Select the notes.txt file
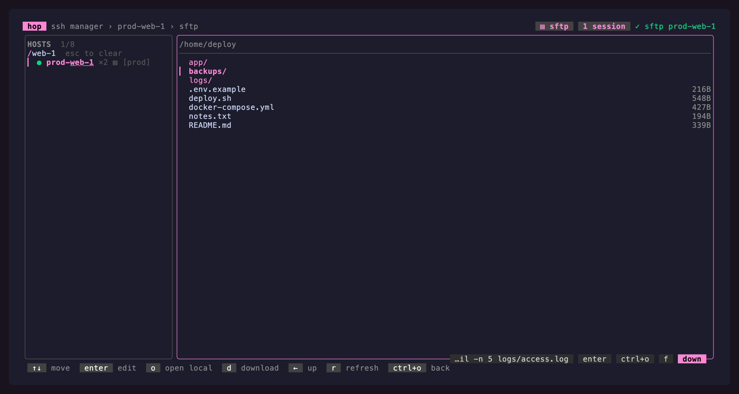Image resolution: width=739 pixels, height=394 pixels. point(210,116)
